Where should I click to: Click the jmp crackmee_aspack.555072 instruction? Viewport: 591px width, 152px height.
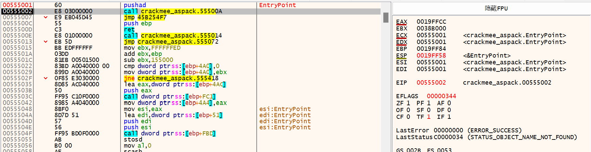[x=171, y=42]
